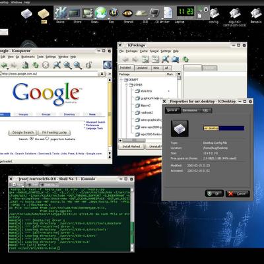264x264 pixels.
Task: Reload the page in Konqueror
Action: coord(36,65)
